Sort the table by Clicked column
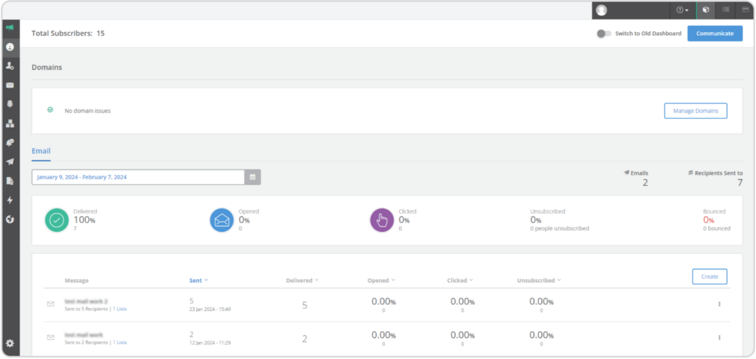 [x=460, y=280]
